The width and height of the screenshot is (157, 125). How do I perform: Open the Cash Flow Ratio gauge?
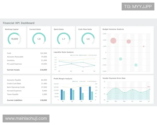(88, 39)
